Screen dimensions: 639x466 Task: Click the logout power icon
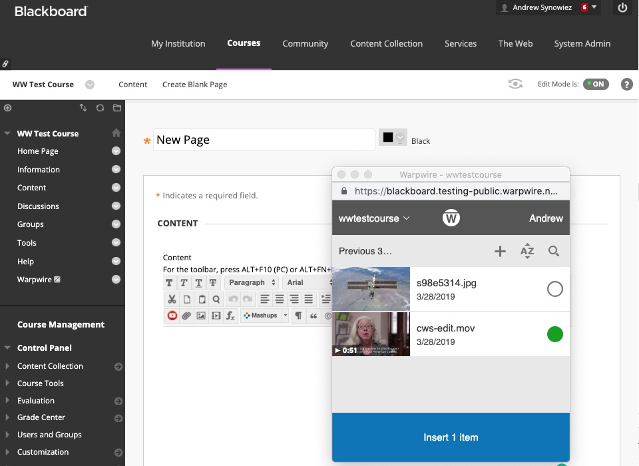[622, 8]
